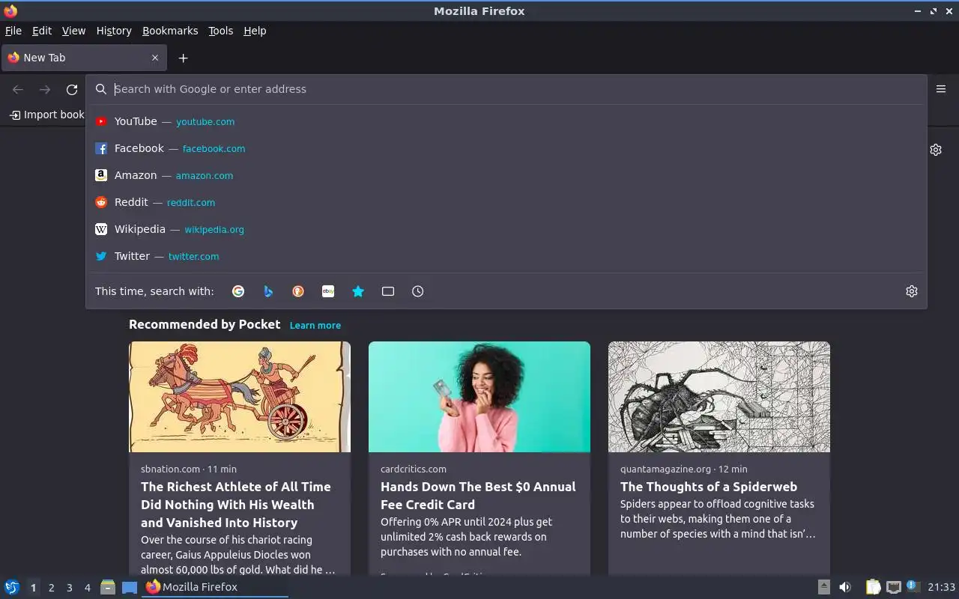The width and height of the screenshot is (959, 599).
Task: Go back one page
Action: [x=18, y=89]
